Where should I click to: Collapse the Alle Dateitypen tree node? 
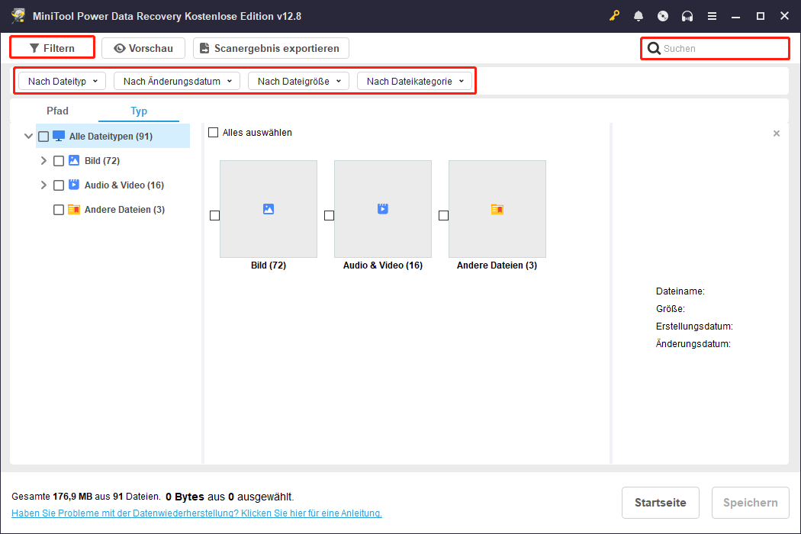point(27,135)
